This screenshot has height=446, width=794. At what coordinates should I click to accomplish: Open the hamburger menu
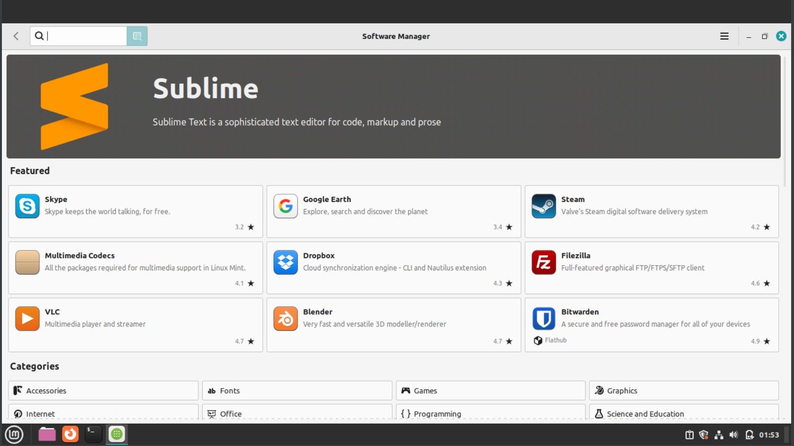(x=724, y=36)
